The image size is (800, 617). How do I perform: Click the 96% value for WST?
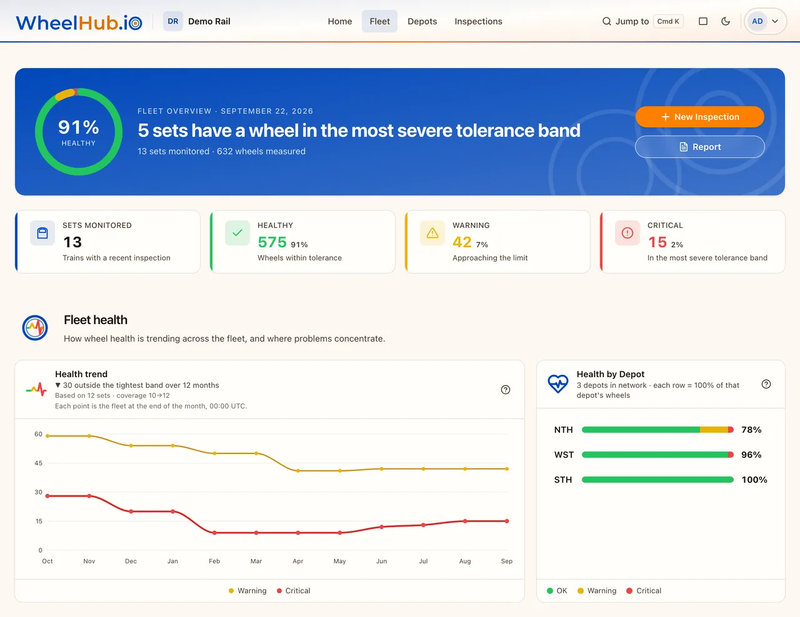point(751,455)
